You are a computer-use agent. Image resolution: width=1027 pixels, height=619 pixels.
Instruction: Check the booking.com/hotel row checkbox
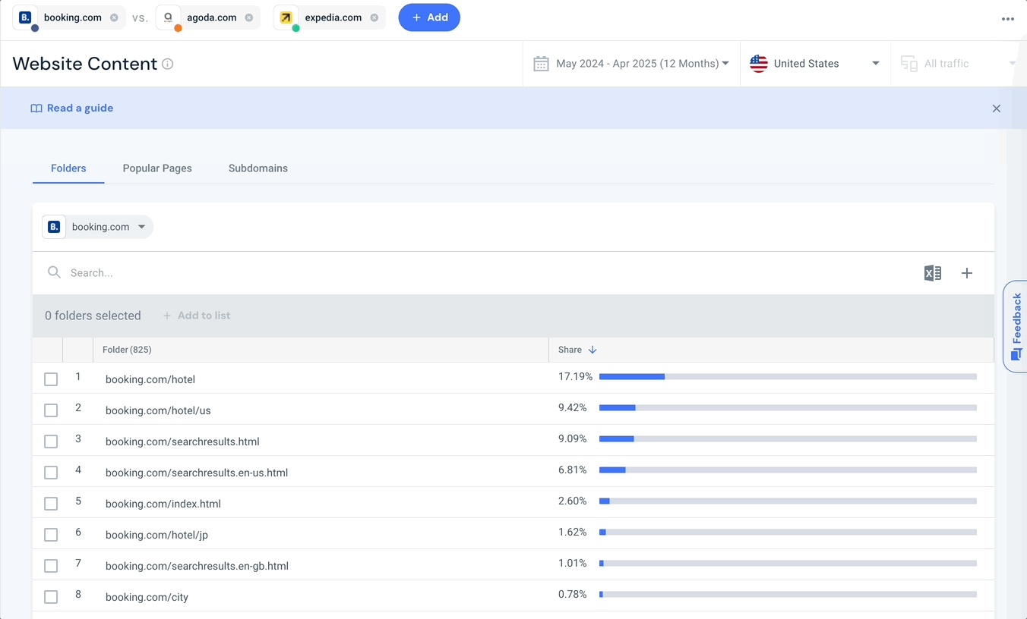click(51, 379)
